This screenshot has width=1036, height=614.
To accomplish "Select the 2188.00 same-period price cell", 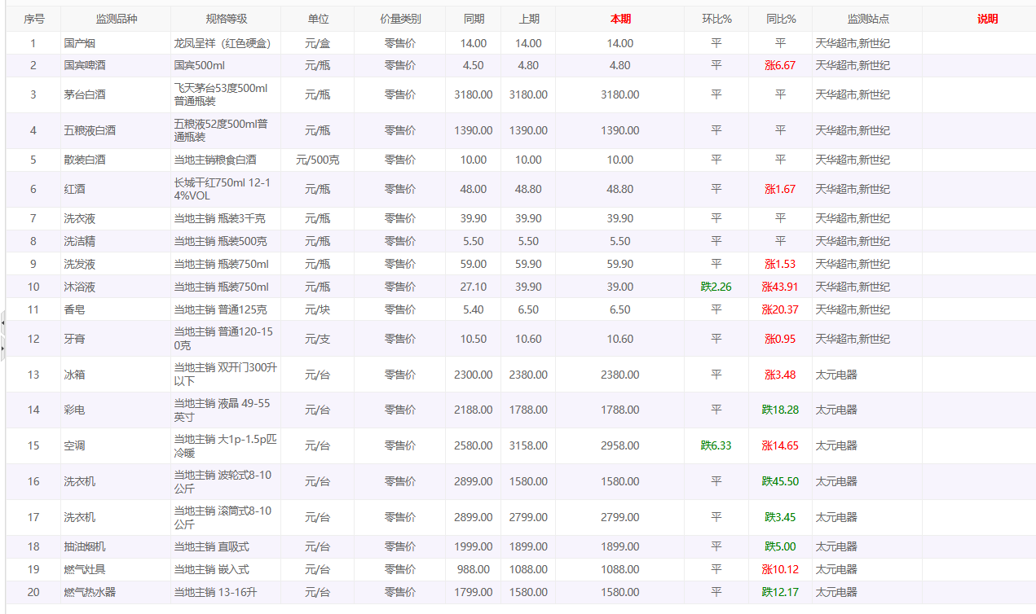I will point(474,410).
